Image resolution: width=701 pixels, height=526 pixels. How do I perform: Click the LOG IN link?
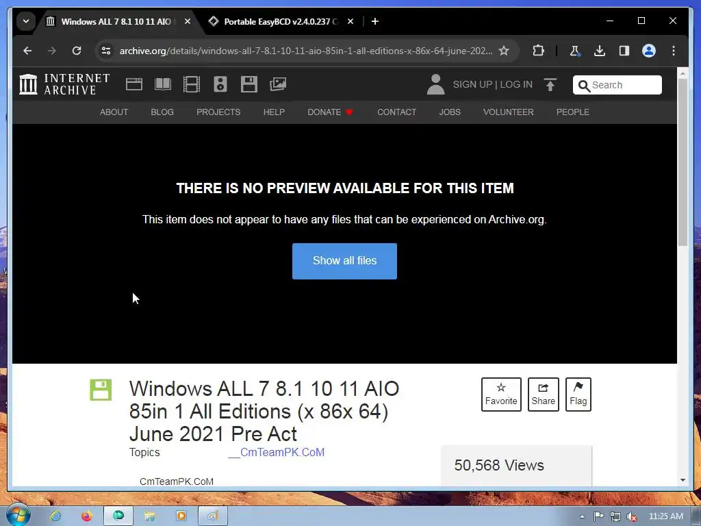coord(516,84)
